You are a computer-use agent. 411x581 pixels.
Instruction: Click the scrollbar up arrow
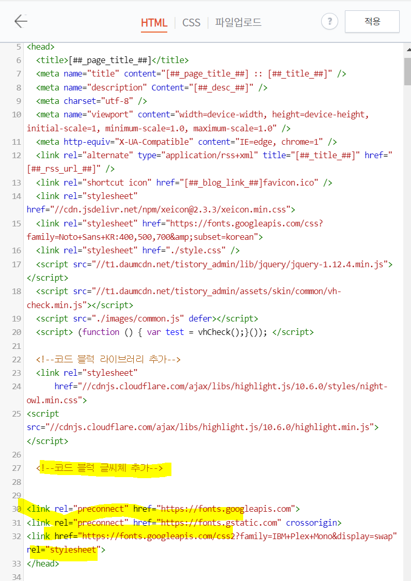tap(408, 50)
